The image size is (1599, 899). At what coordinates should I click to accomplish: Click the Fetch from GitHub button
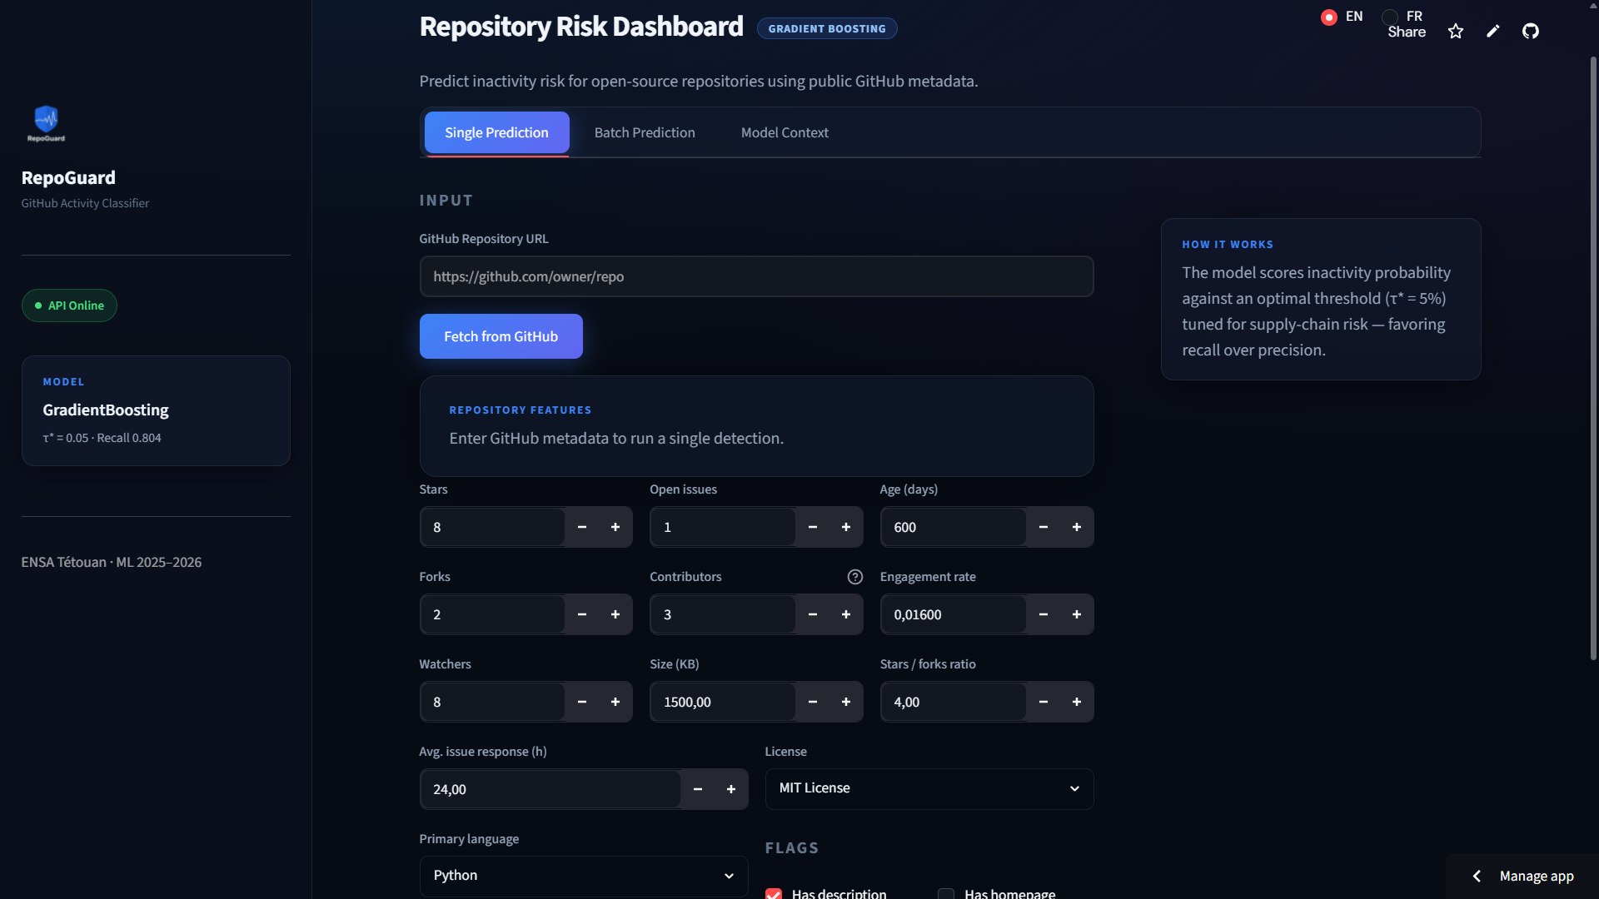click(501, 336)
